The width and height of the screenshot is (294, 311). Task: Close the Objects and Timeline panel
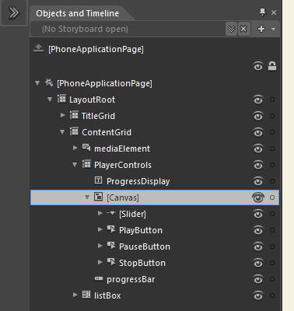(x=274, y=12)
